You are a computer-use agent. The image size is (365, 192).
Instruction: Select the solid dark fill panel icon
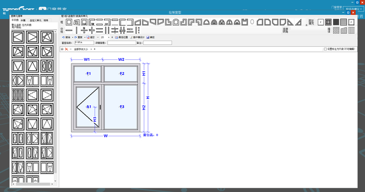coord(336,22)
